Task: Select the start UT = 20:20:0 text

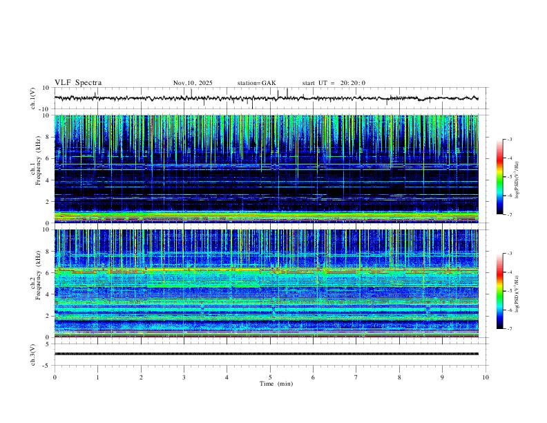Action: tap(334, 83)
